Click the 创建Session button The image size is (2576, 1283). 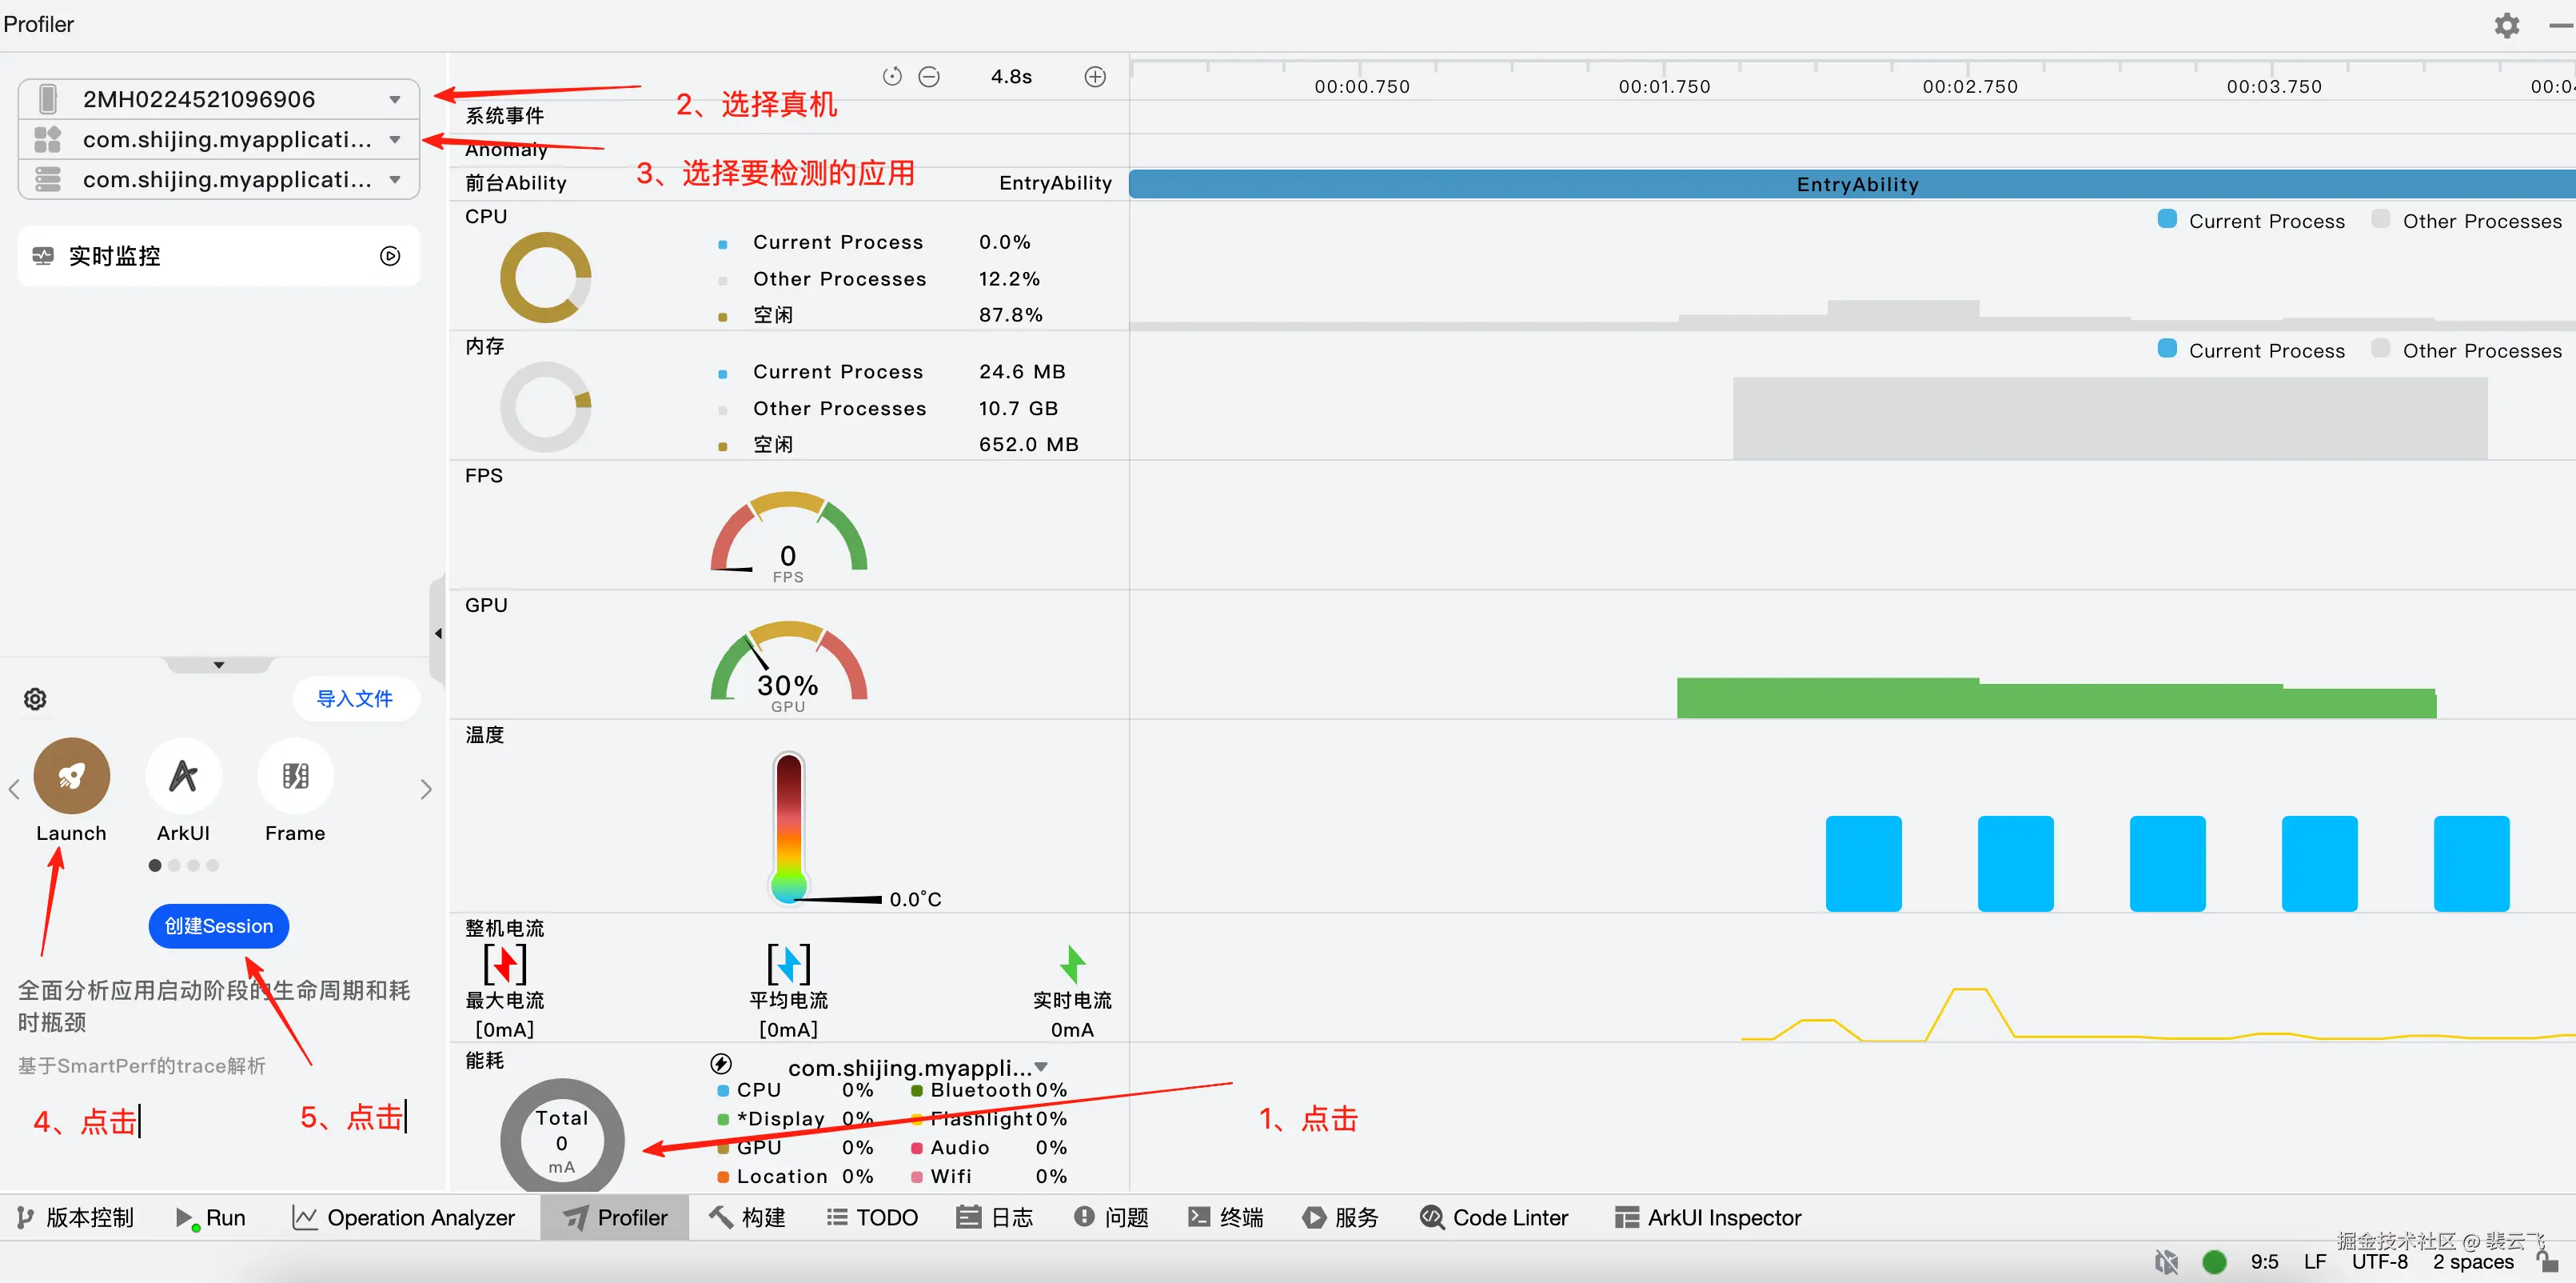pos(218,925)
